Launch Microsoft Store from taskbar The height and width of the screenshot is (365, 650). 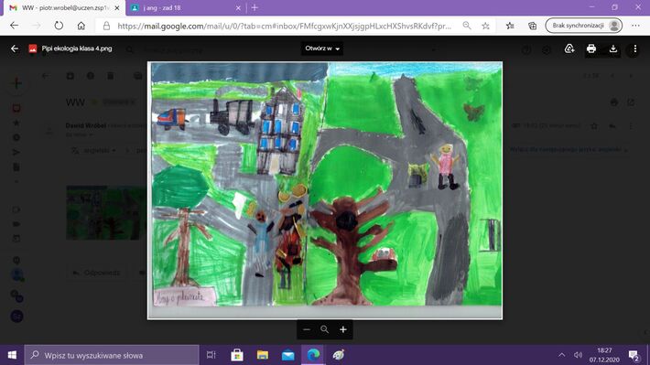[x=237, y=355]
